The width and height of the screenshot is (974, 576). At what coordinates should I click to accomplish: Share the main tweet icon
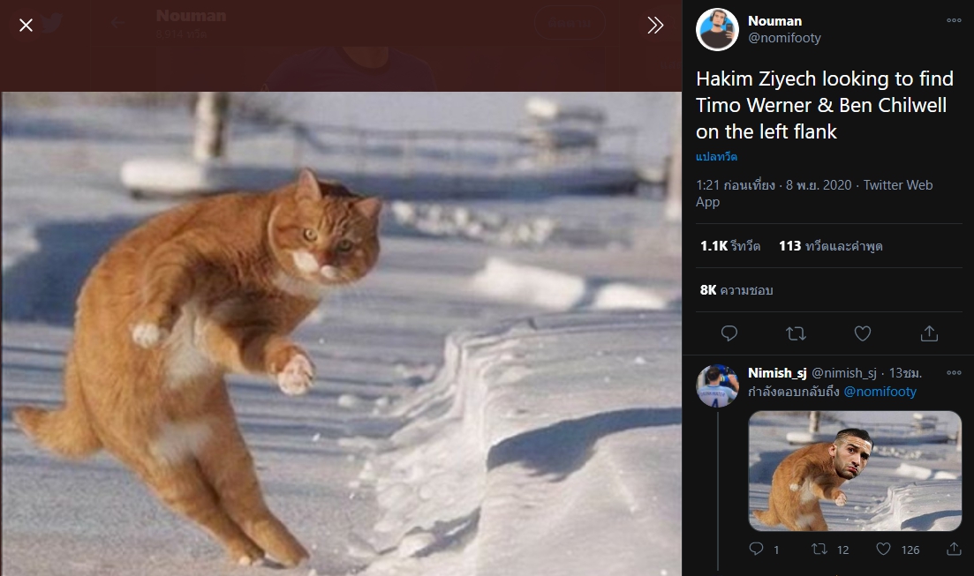point(929,334)
